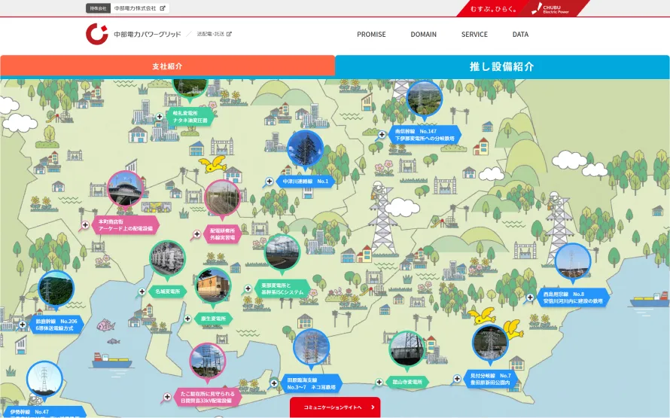Viewport: 670px width, 418px height.
Task: Click the plus icon beside 中津川連絡線 No.1
Action: tap(268, 182)
